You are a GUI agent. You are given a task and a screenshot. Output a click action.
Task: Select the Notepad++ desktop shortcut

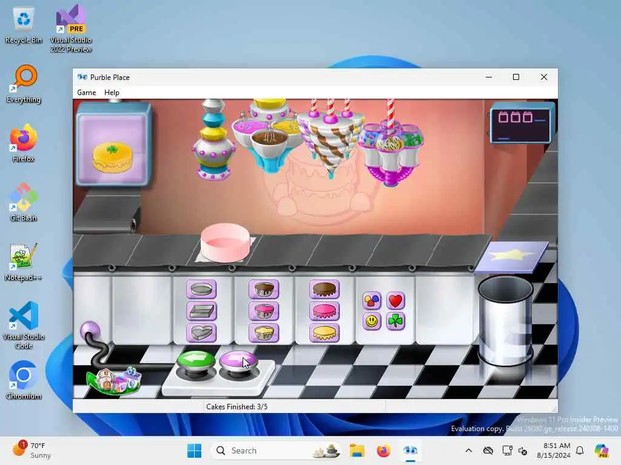[24, 262]
